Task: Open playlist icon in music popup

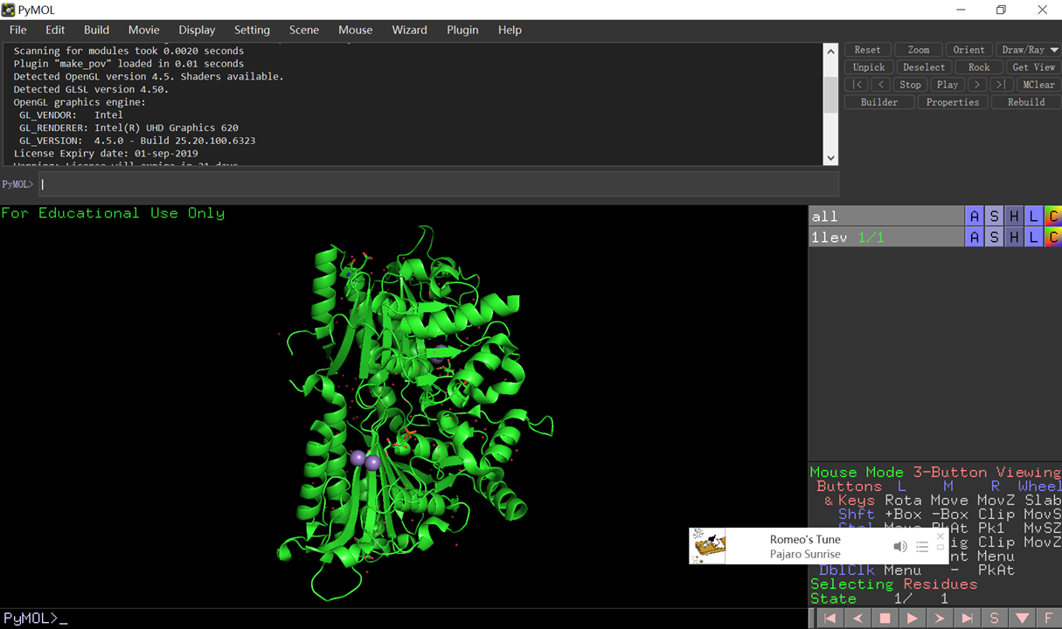Action: point(922,547)
